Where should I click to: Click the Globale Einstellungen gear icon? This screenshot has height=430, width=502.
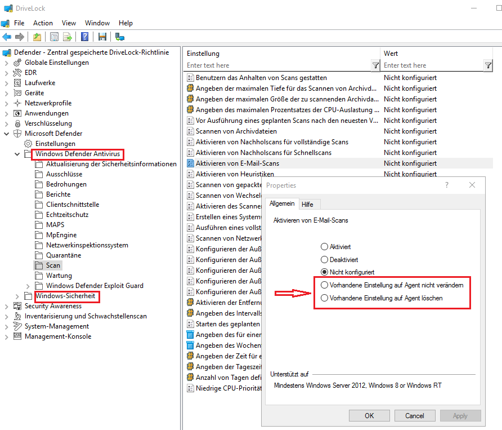point(17,63)
